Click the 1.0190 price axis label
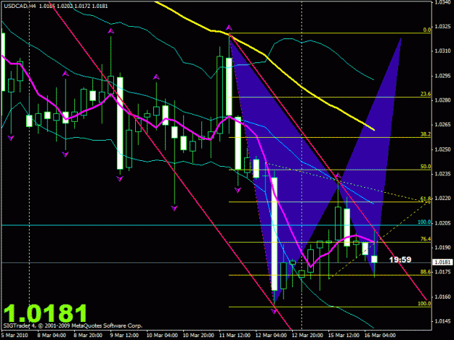Screen dimensions: 454x340 [442, 247]
